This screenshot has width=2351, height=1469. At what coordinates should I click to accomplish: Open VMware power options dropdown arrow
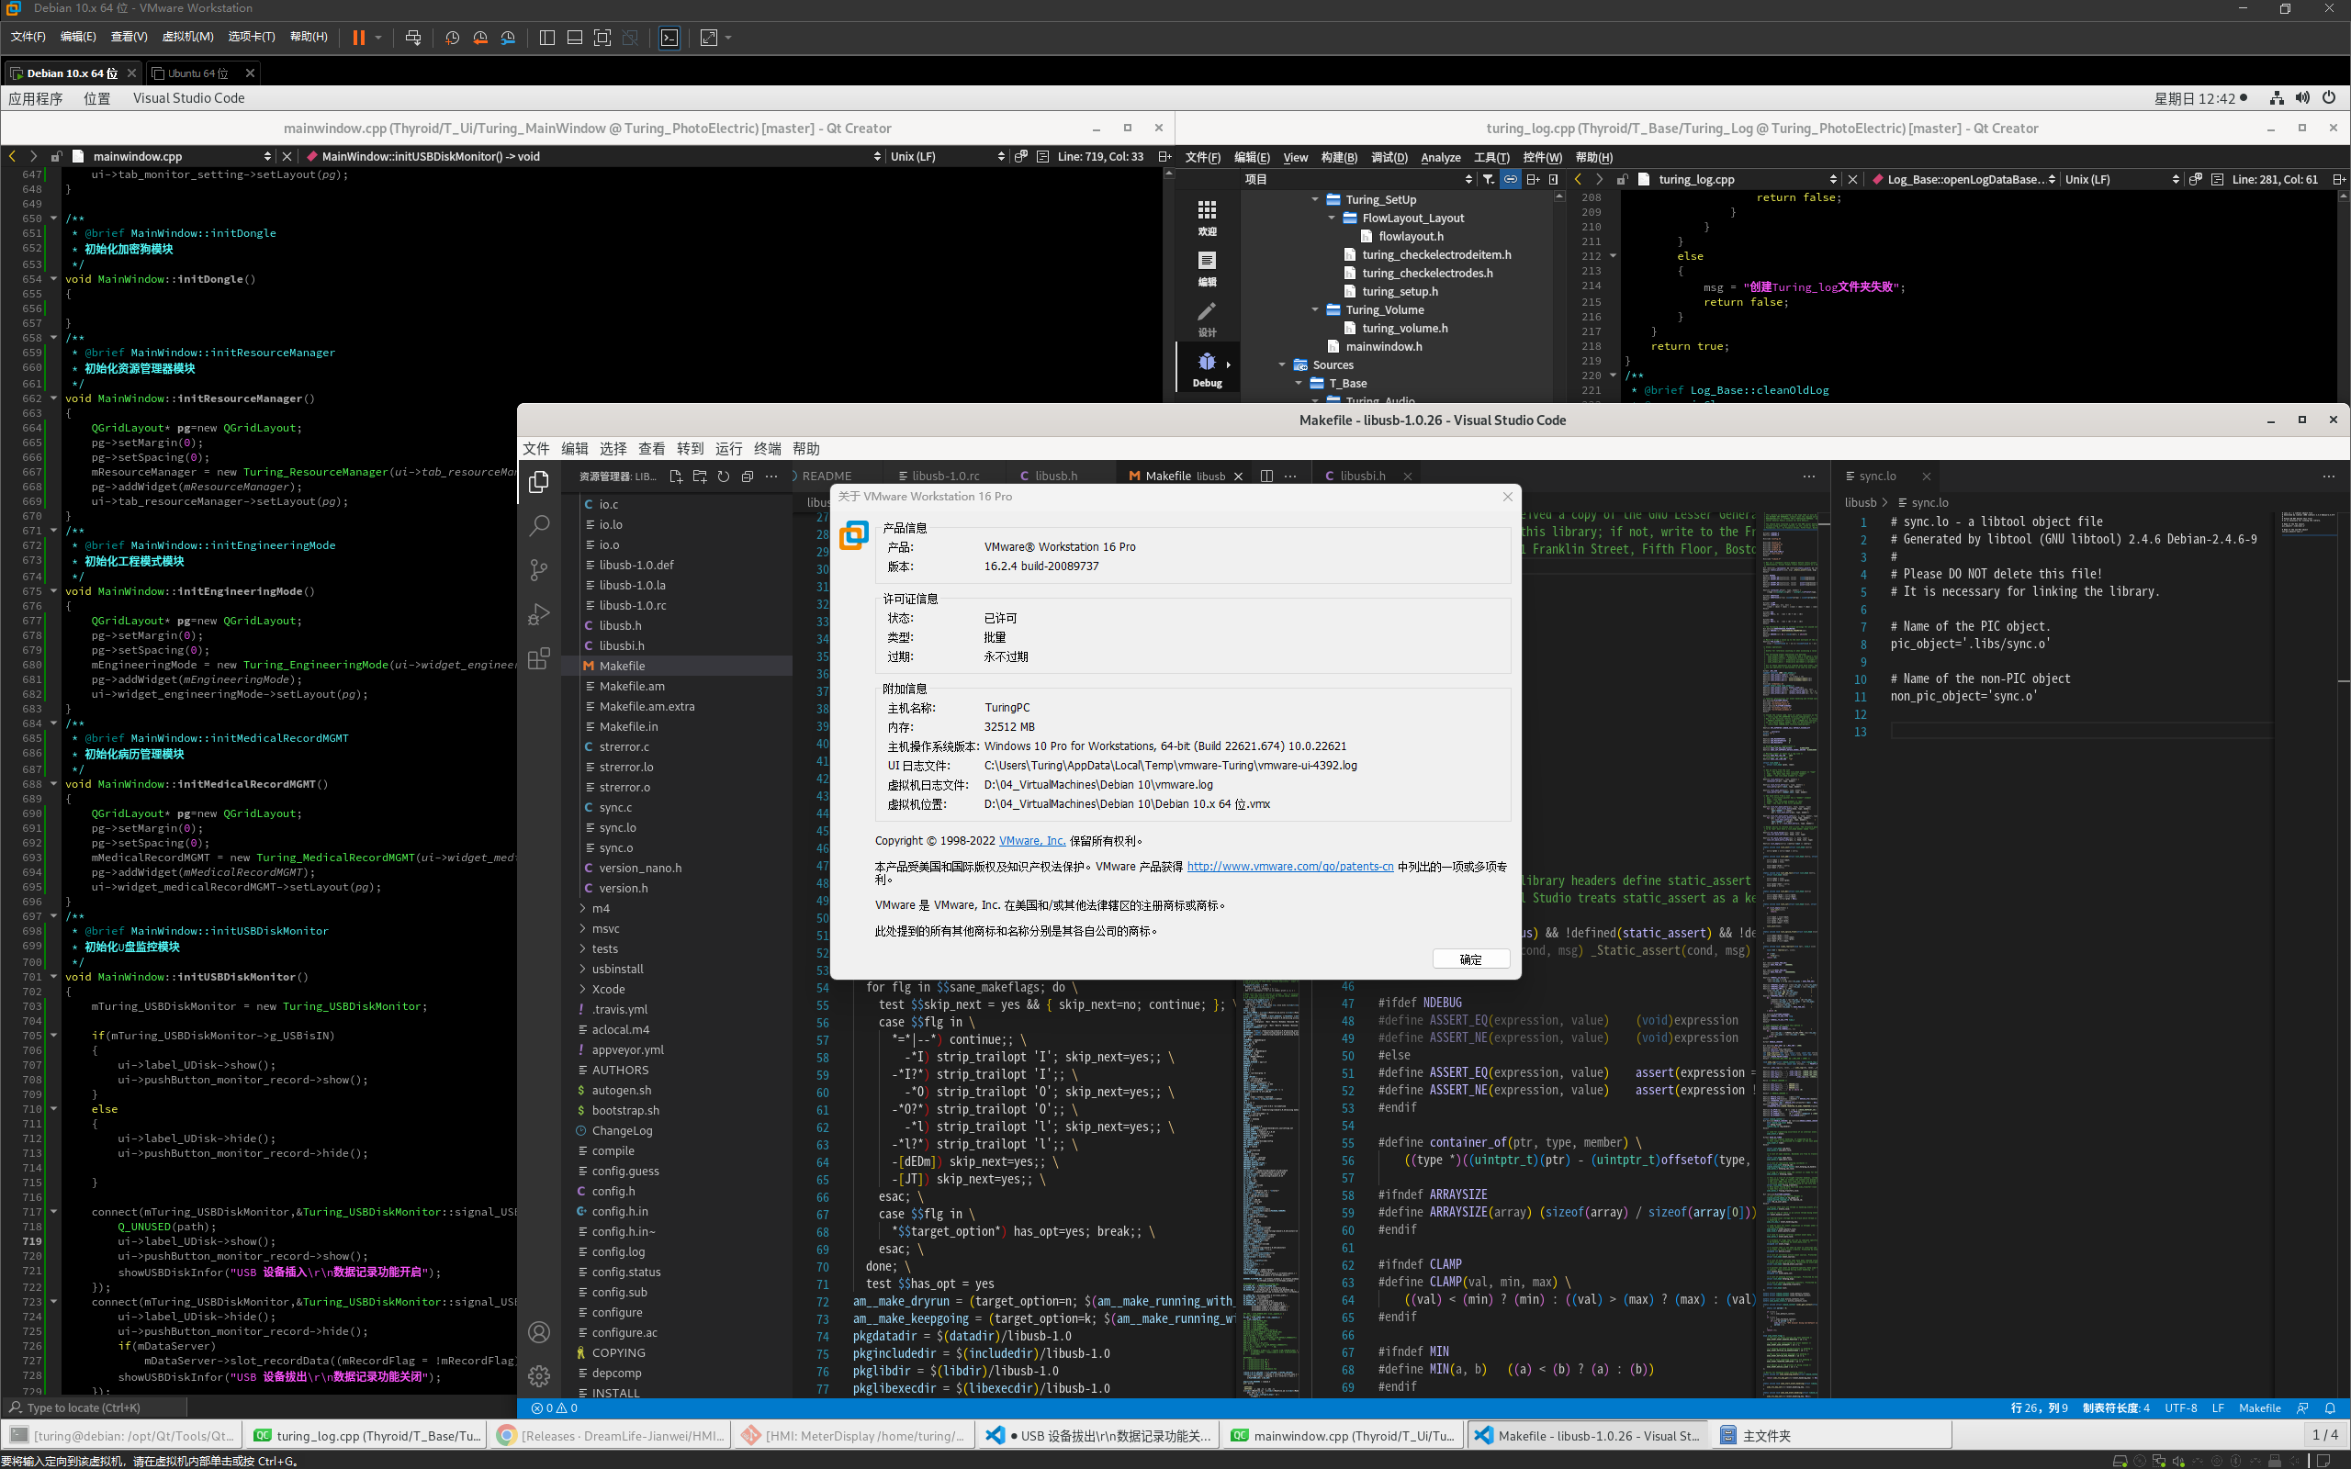379,37
